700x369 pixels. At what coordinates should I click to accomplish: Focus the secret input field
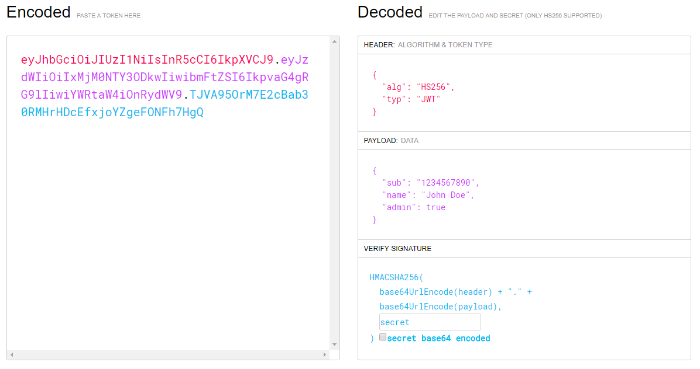click(430, 322)
